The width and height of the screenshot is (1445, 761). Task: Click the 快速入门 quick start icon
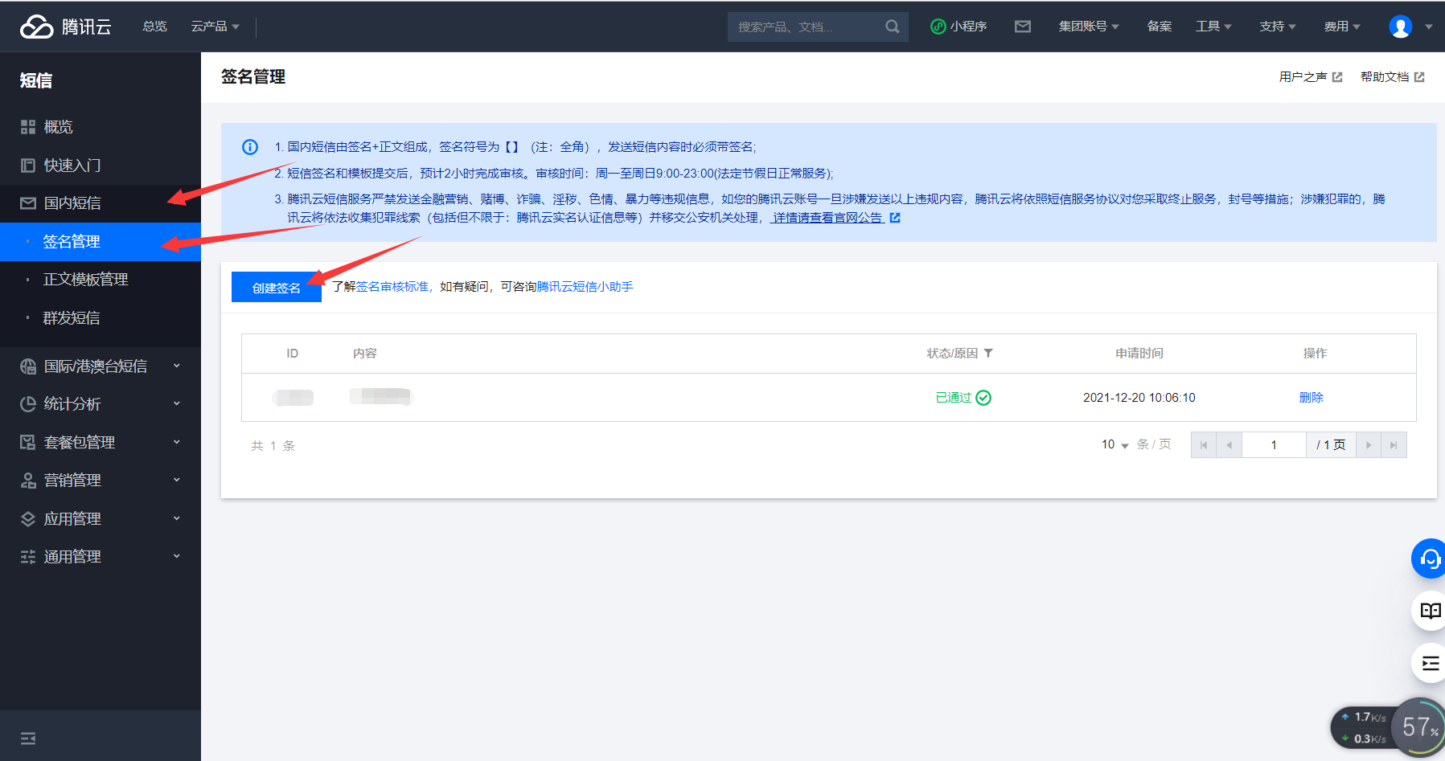(x=27, y=165)
